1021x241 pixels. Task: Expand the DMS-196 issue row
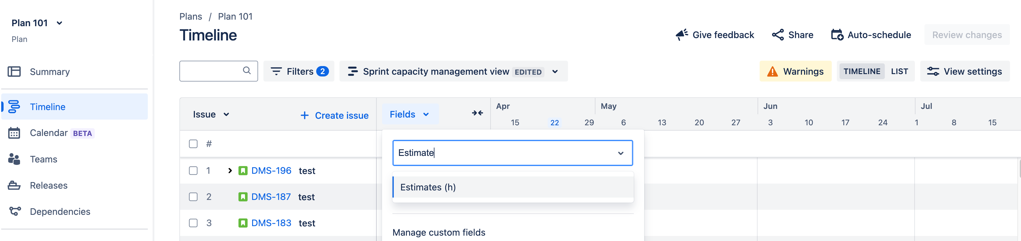pyautogui.click(x=230, y=170)
